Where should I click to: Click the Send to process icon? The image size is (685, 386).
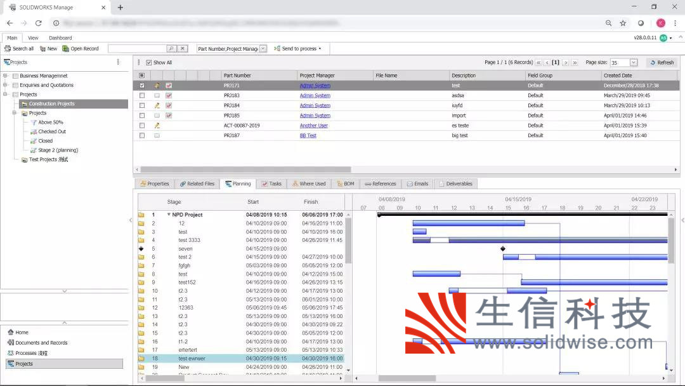[x=277, y=48]
